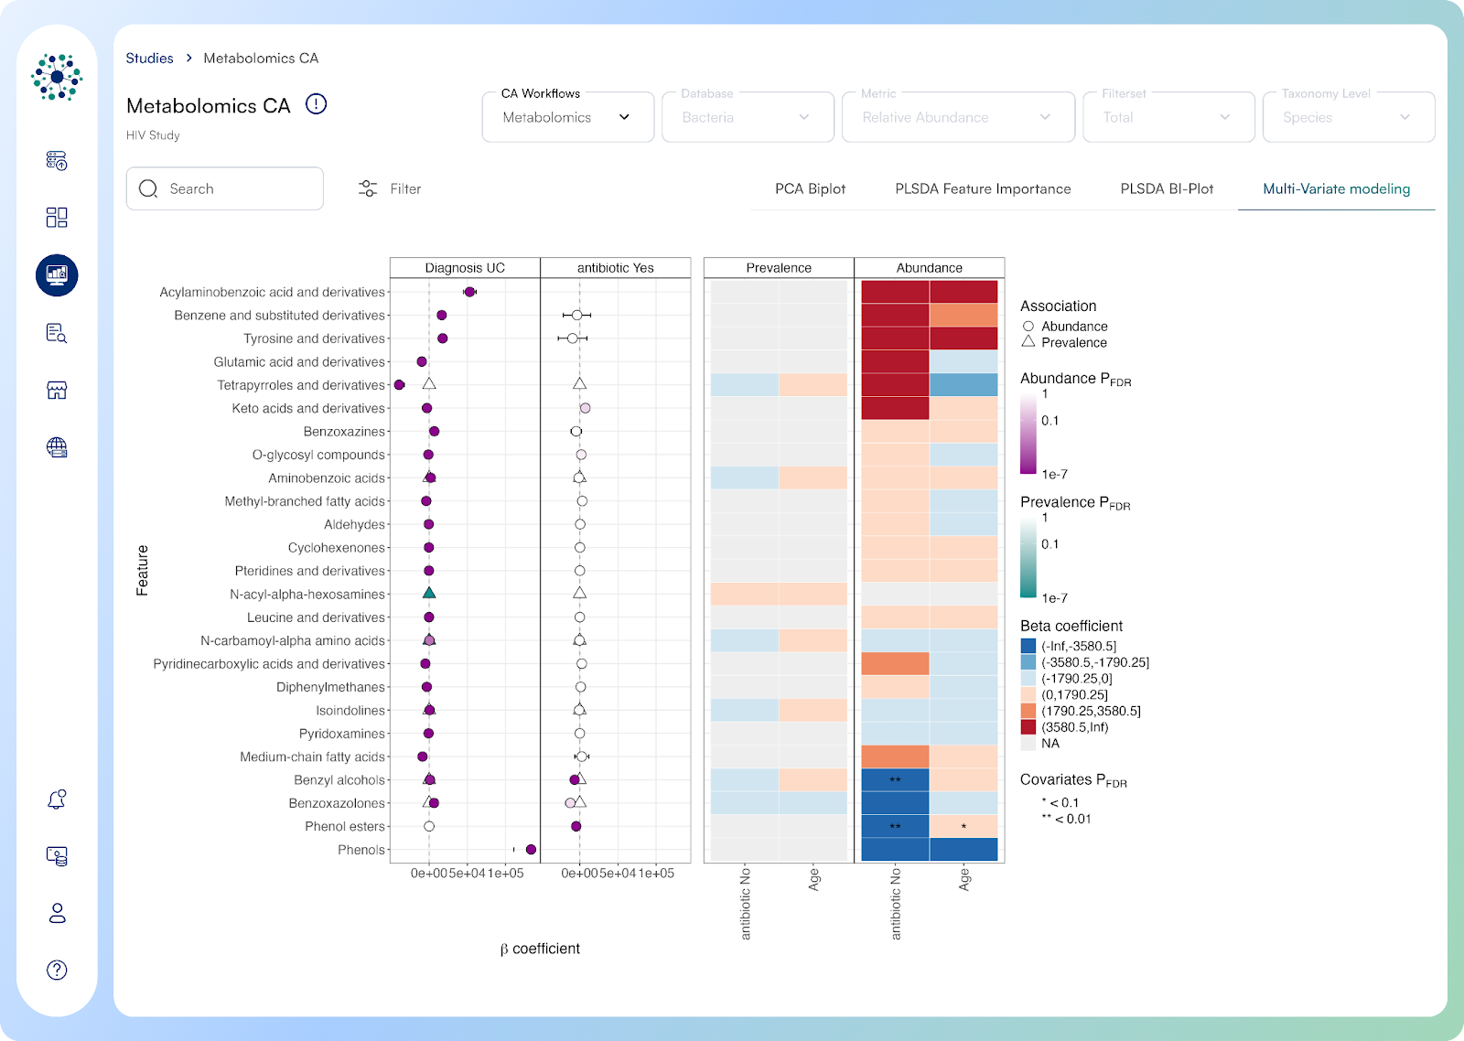1464x1041 pixels.
Task: Click into the Search input field
Action: pyautogui.click(x=225, y=188)
